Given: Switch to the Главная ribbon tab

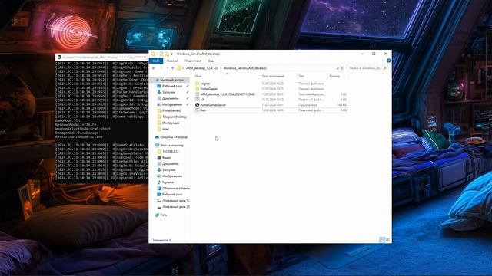Looking at the screenshot, I should [172, 61].
